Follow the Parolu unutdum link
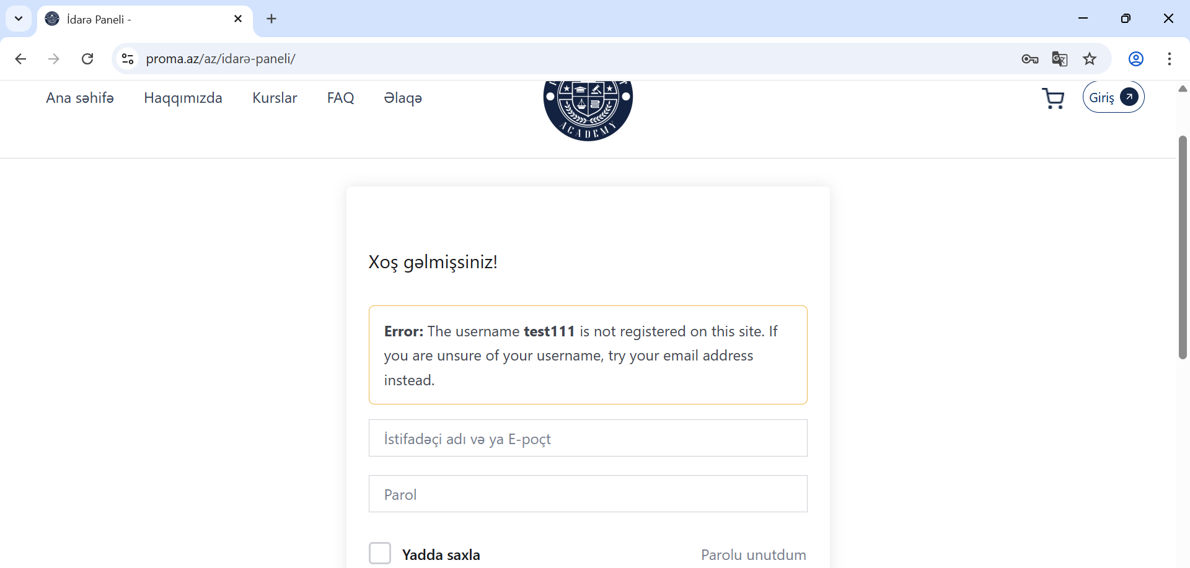Viewport: 1190px width, 568px height. point(753,555)
